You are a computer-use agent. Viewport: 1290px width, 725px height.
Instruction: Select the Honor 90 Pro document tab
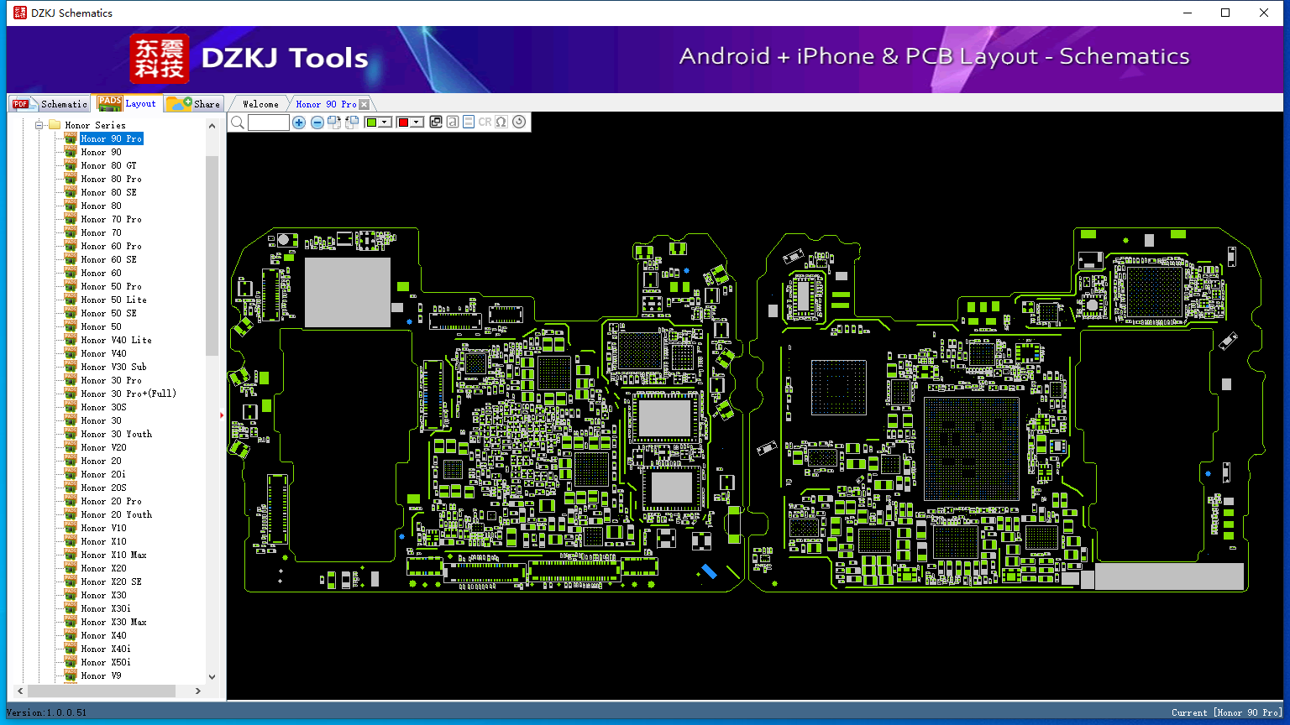coord(326,104)
